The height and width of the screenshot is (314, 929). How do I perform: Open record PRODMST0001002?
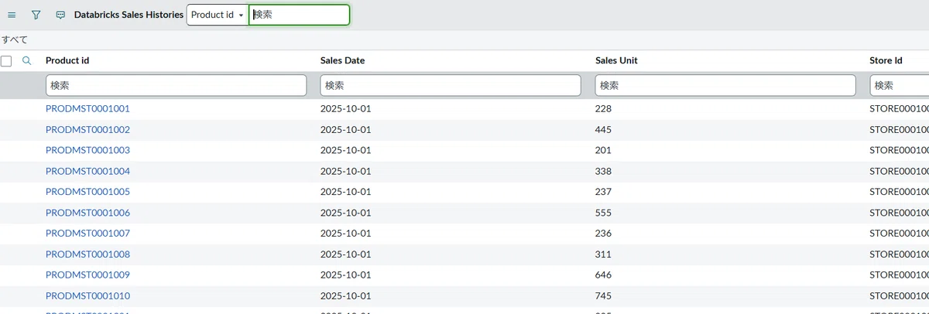(87, 130)
